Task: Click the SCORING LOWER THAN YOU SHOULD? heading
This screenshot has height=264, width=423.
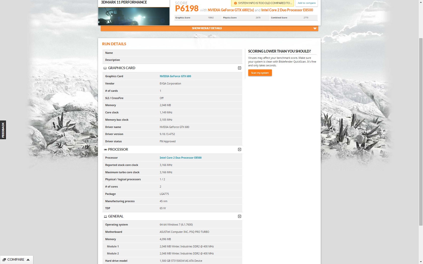Action: [x=279, y=51]
